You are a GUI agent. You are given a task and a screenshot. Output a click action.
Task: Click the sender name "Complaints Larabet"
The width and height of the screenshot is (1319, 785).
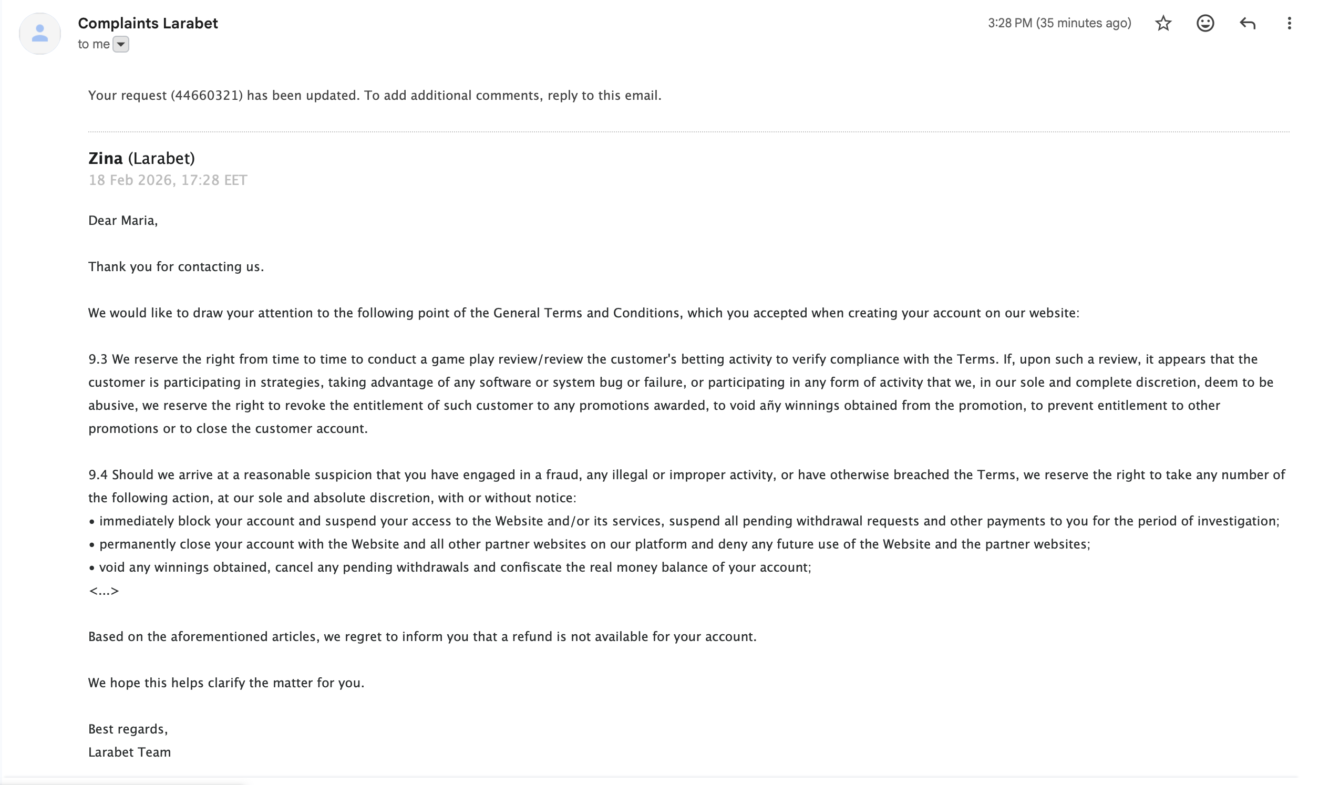148,23
